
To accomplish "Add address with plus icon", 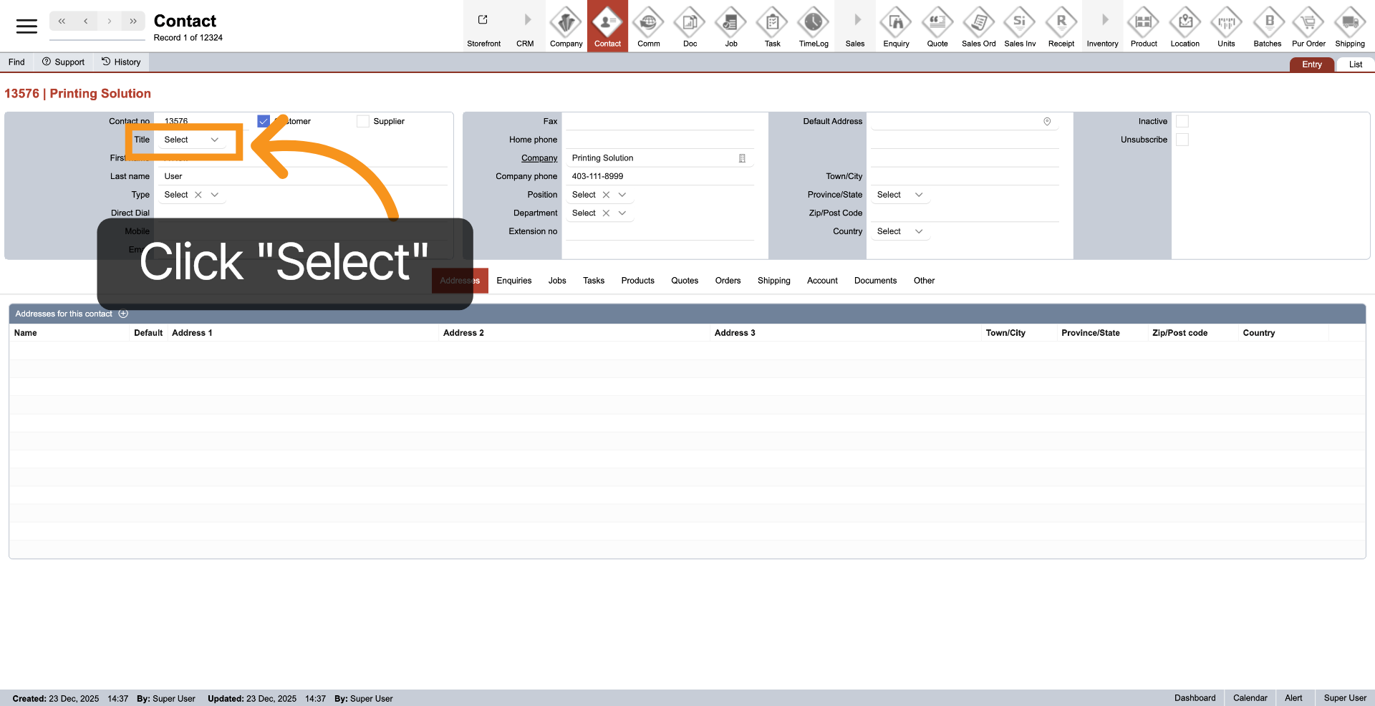I will pyautogui.click(x=123, y=314).
